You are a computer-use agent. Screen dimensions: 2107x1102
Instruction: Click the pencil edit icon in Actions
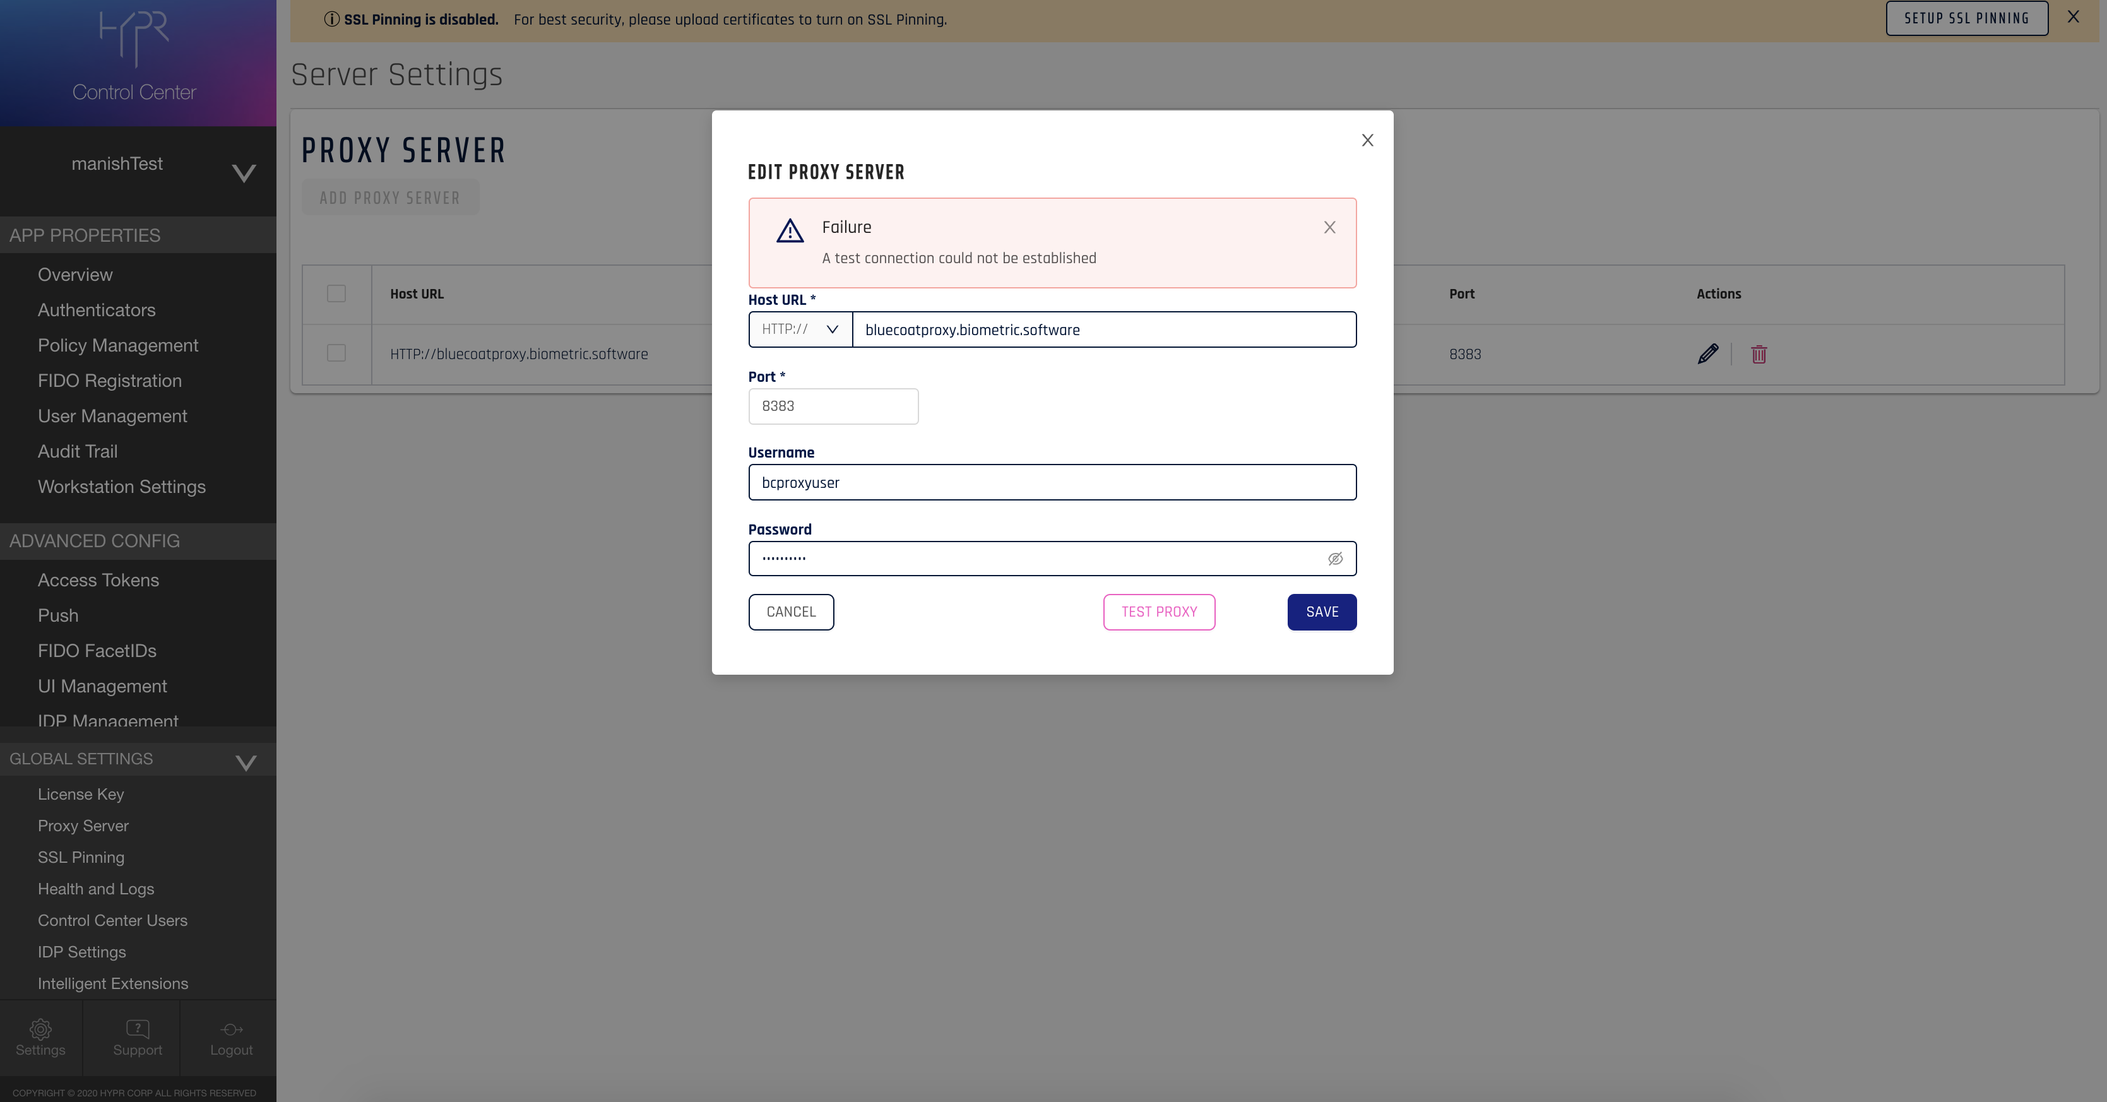(1707, 353)
